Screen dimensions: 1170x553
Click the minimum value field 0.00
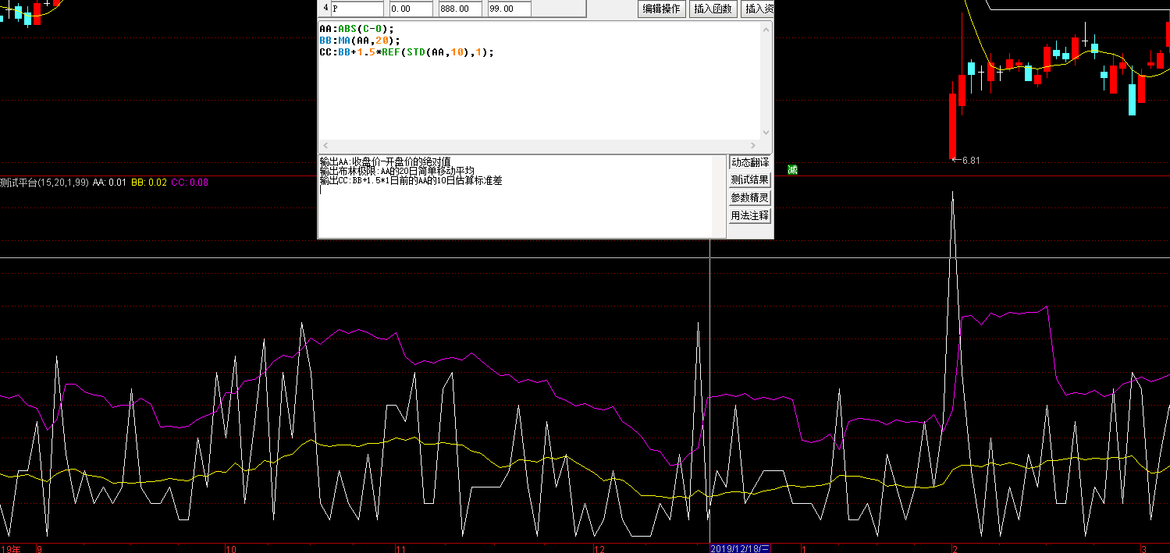(x=410, y=9)
